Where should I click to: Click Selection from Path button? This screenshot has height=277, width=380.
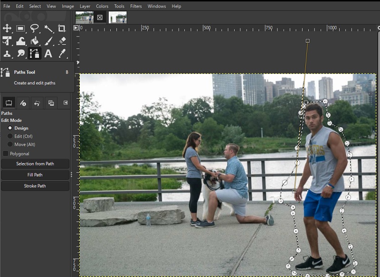[35, 164]
